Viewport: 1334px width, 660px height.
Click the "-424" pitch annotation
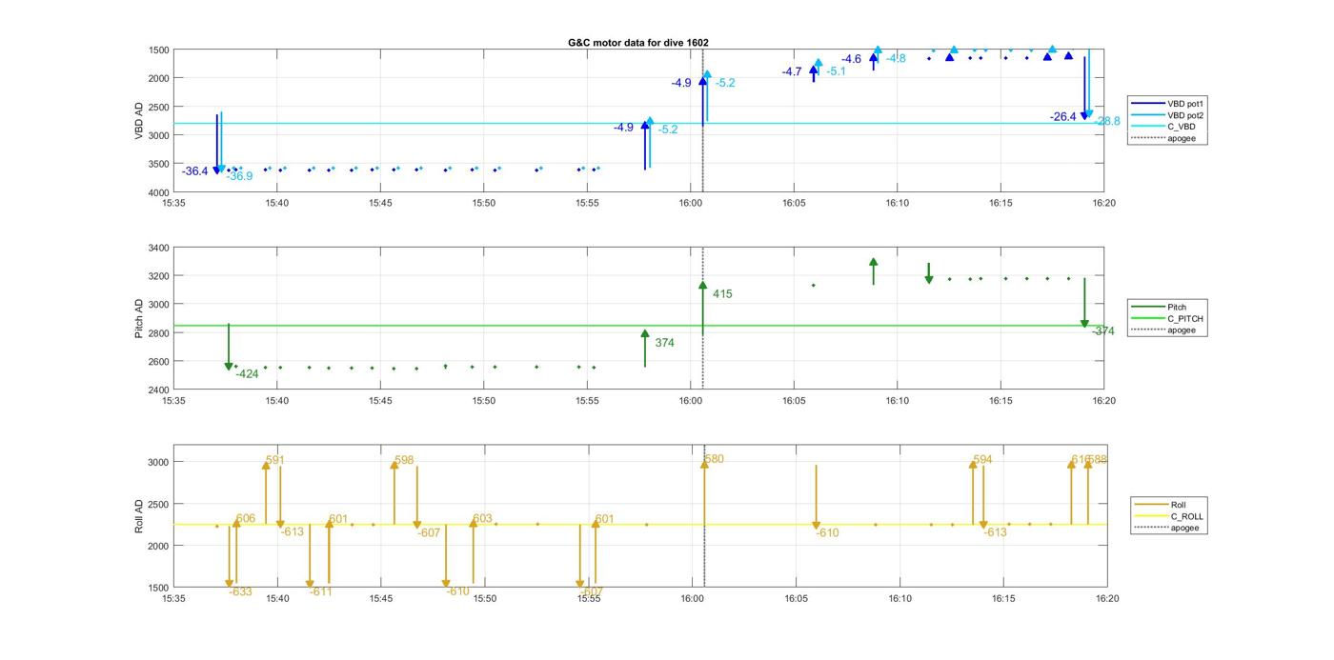247,374
